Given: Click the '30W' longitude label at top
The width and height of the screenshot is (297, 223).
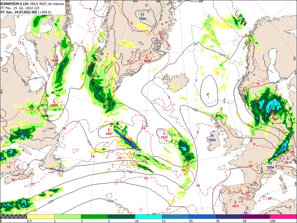Looking at the screenshot, I should 158,1.
